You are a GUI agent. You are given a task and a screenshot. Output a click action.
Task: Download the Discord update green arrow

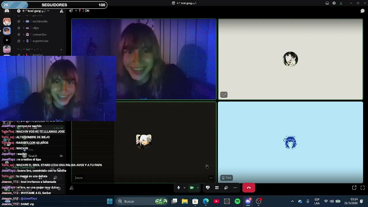click(x=341, y=3)
